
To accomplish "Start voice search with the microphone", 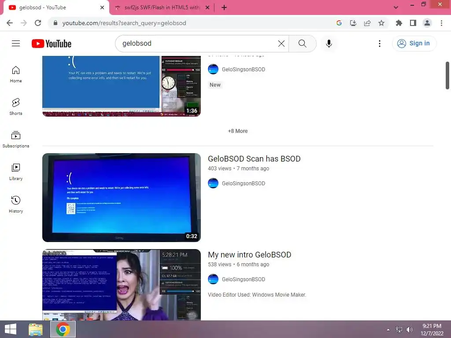I will click(x=329, y=44).
